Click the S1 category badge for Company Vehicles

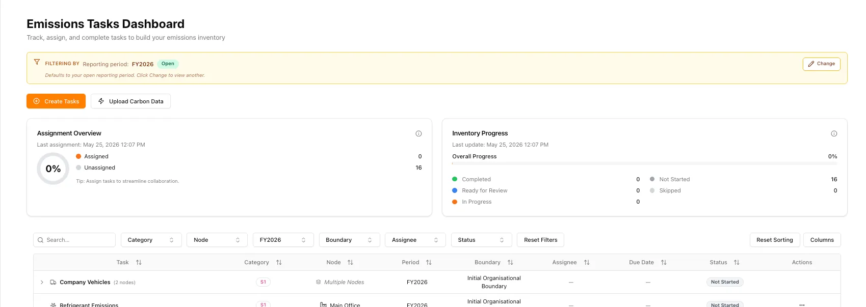point(263,282)
